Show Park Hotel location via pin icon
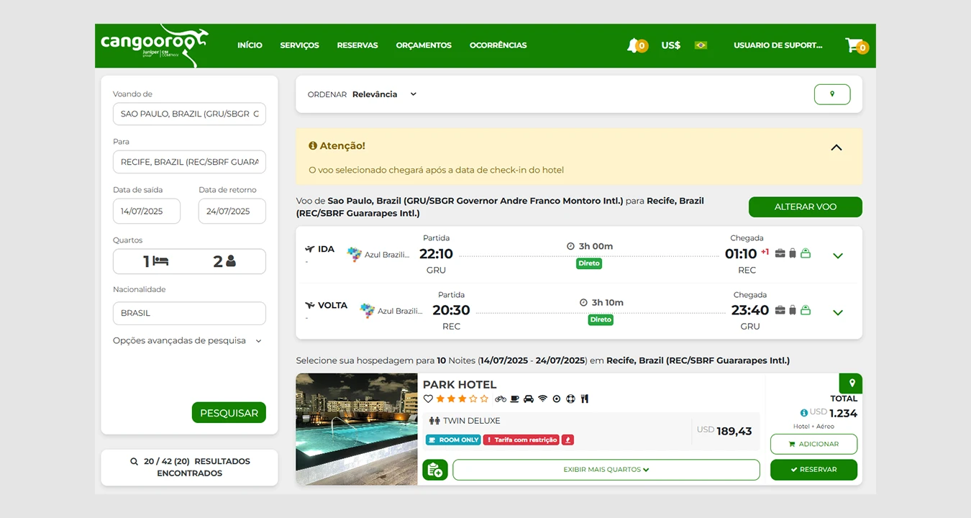Viewport: 971px width, 518px height. (852, 383)
